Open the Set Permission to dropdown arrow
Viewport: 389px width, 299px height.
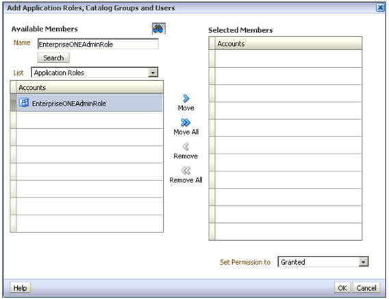[364, 262]
